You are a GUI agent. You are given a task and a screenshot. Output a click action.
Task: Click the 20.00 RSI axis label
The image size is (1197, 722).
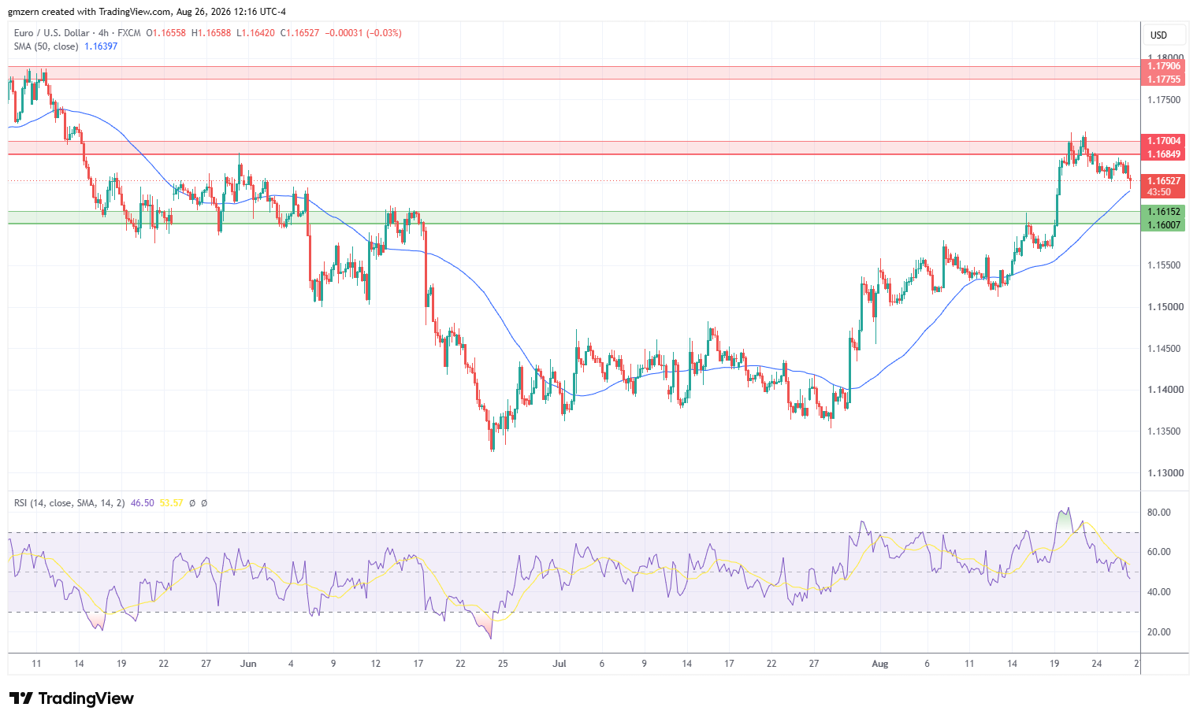(1158, 632)
